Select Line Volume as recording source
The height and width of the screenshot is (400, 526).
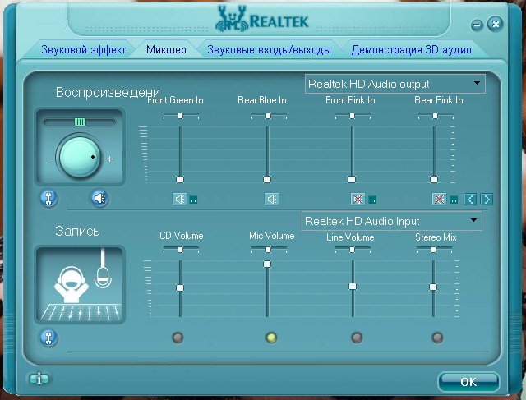coord(357,338)
